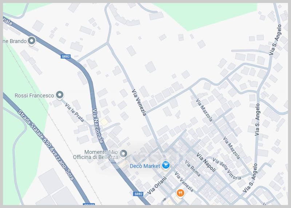Open the Decò Market label text

click(145, 166)
